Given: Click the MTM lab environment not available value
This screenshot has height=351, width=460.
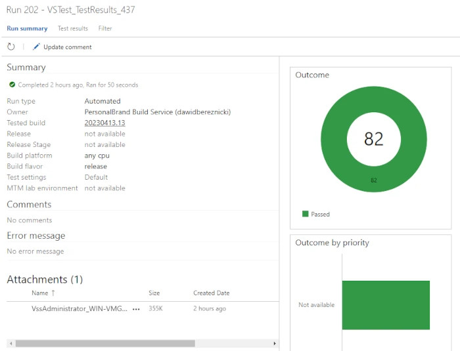Looking at the screenshot, I should coord(104,188).
